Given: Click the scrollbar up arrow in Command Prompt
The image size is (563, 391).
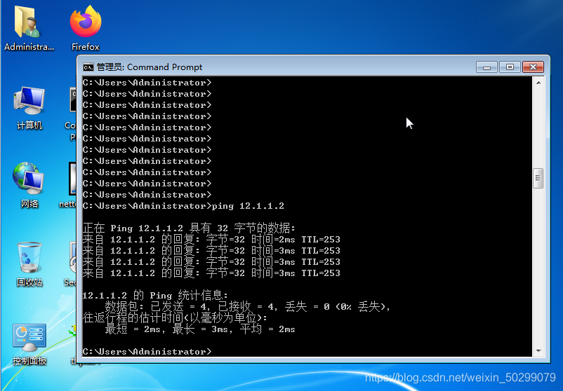Looking at the screenshot, I should tap(538, 83).
